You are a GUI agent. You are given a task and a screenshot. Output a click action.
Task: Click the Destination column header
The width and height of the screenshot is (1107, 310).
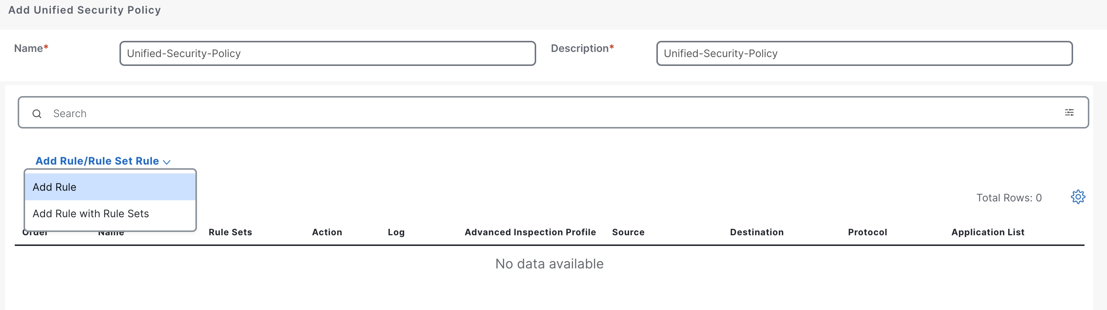(x=756, y=232)
